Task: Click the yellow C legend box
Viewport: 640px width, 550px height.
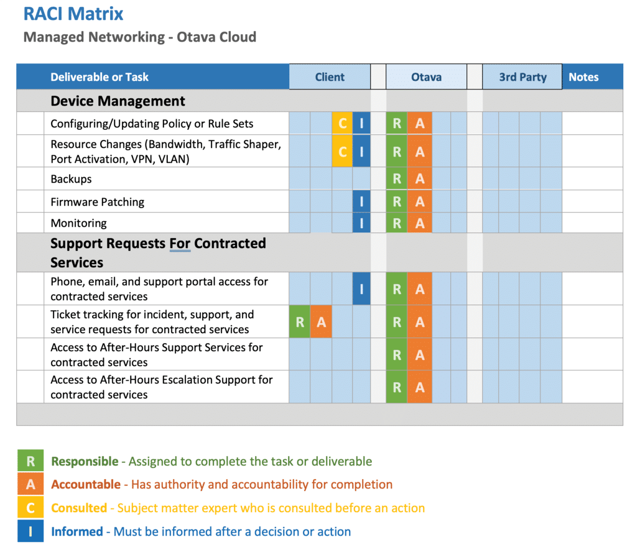Action: pyautogui.click(x=30, y=507)
